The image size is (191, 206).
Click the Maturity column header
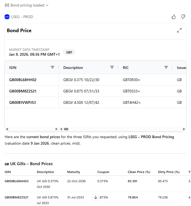(x=74, y=172)
